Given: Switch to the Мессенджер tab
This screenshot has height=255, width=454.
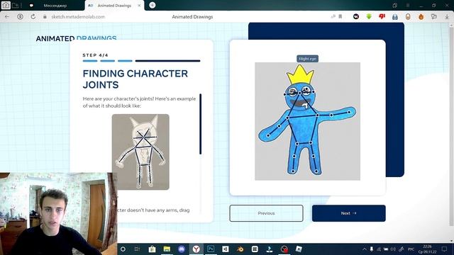Looking at the screenshot, I should coord(55,6).
